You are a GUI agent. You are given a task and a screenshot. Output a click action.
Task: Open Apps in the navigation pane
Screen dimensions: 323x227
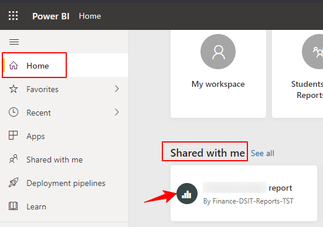point(64,136)
